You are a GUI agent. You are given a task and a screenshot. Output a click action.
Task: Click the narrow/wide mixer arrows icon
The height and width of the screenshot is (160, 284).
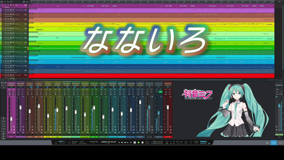click(4, 121)
